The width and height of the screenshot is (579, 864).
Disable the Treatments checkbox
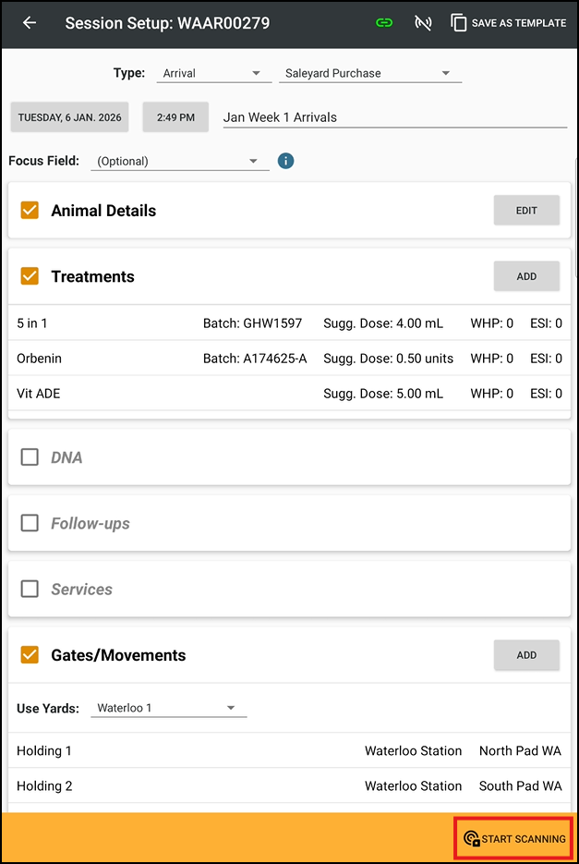[x=30, y=276]
